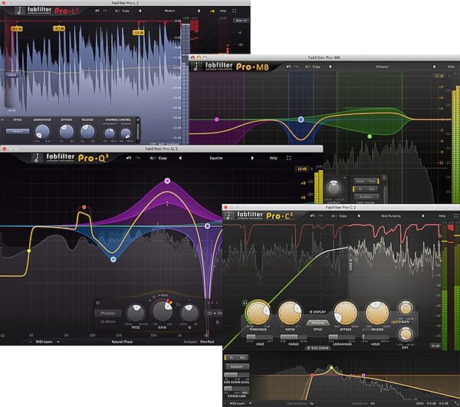This screenshot has width=460, height=407.
Task: Undo last change in Pro-C 2
Action: click(x=313, y=215)
